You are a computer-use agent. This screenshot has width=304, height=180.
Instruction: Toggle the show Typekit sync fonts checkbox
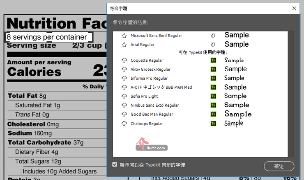pyautogui.click(x=115, y=164)
